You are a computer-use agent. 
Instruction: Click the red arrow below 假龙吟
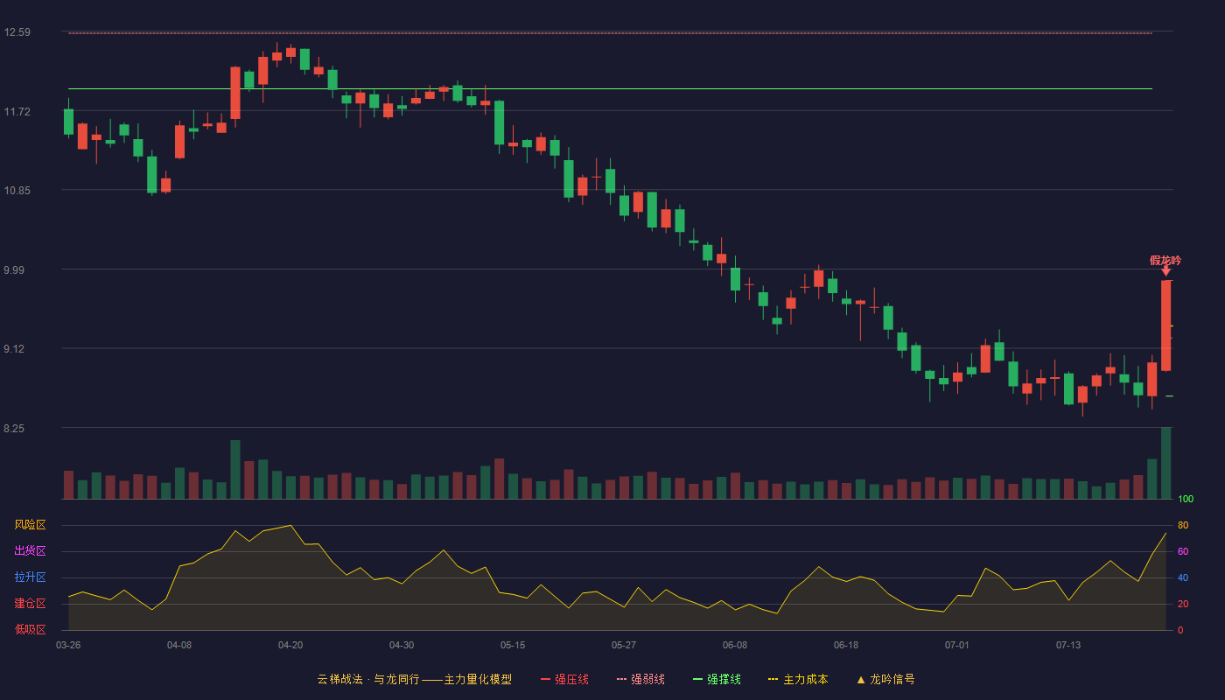click(x=1165, y=272)
